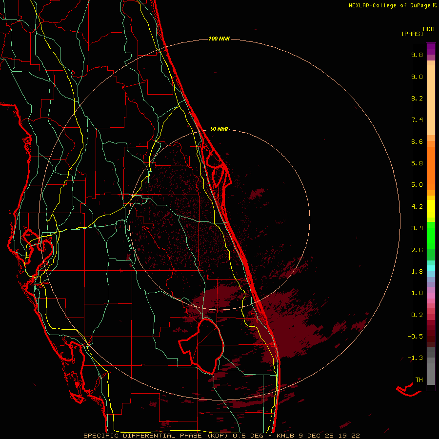Click the 1.8 legend value
Screen dimensions: 439x439
tap(417, 272)
